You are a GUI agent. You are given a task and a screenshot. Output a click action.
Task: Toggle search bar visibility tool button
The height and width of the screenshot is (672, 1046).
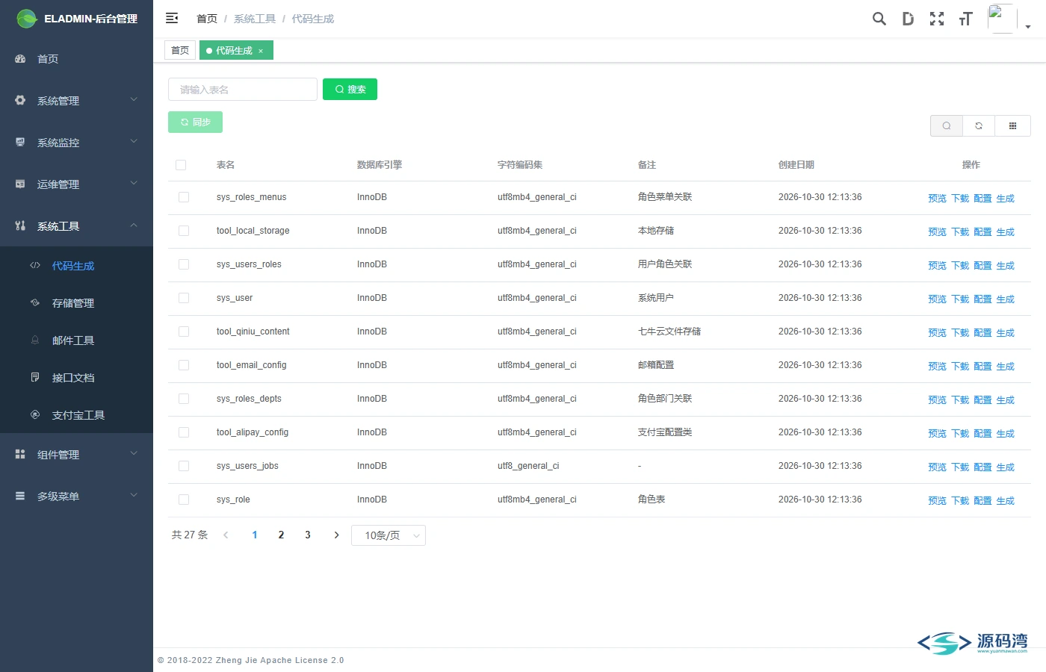coord(947,125)
